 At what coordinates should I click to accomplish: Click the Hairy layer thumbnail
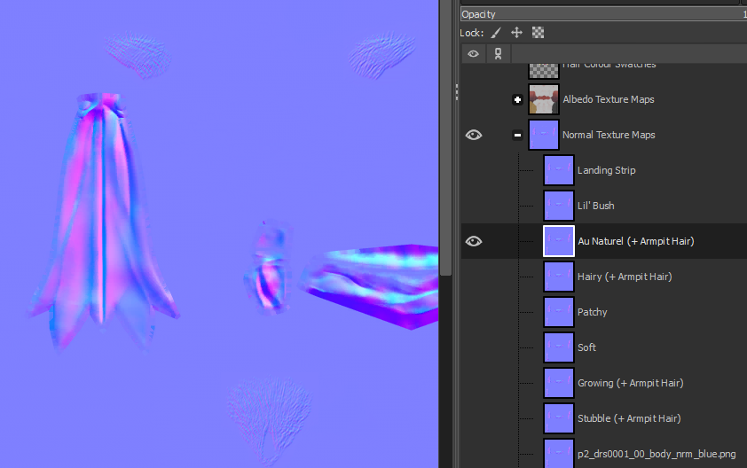click(x=559, y=277)
